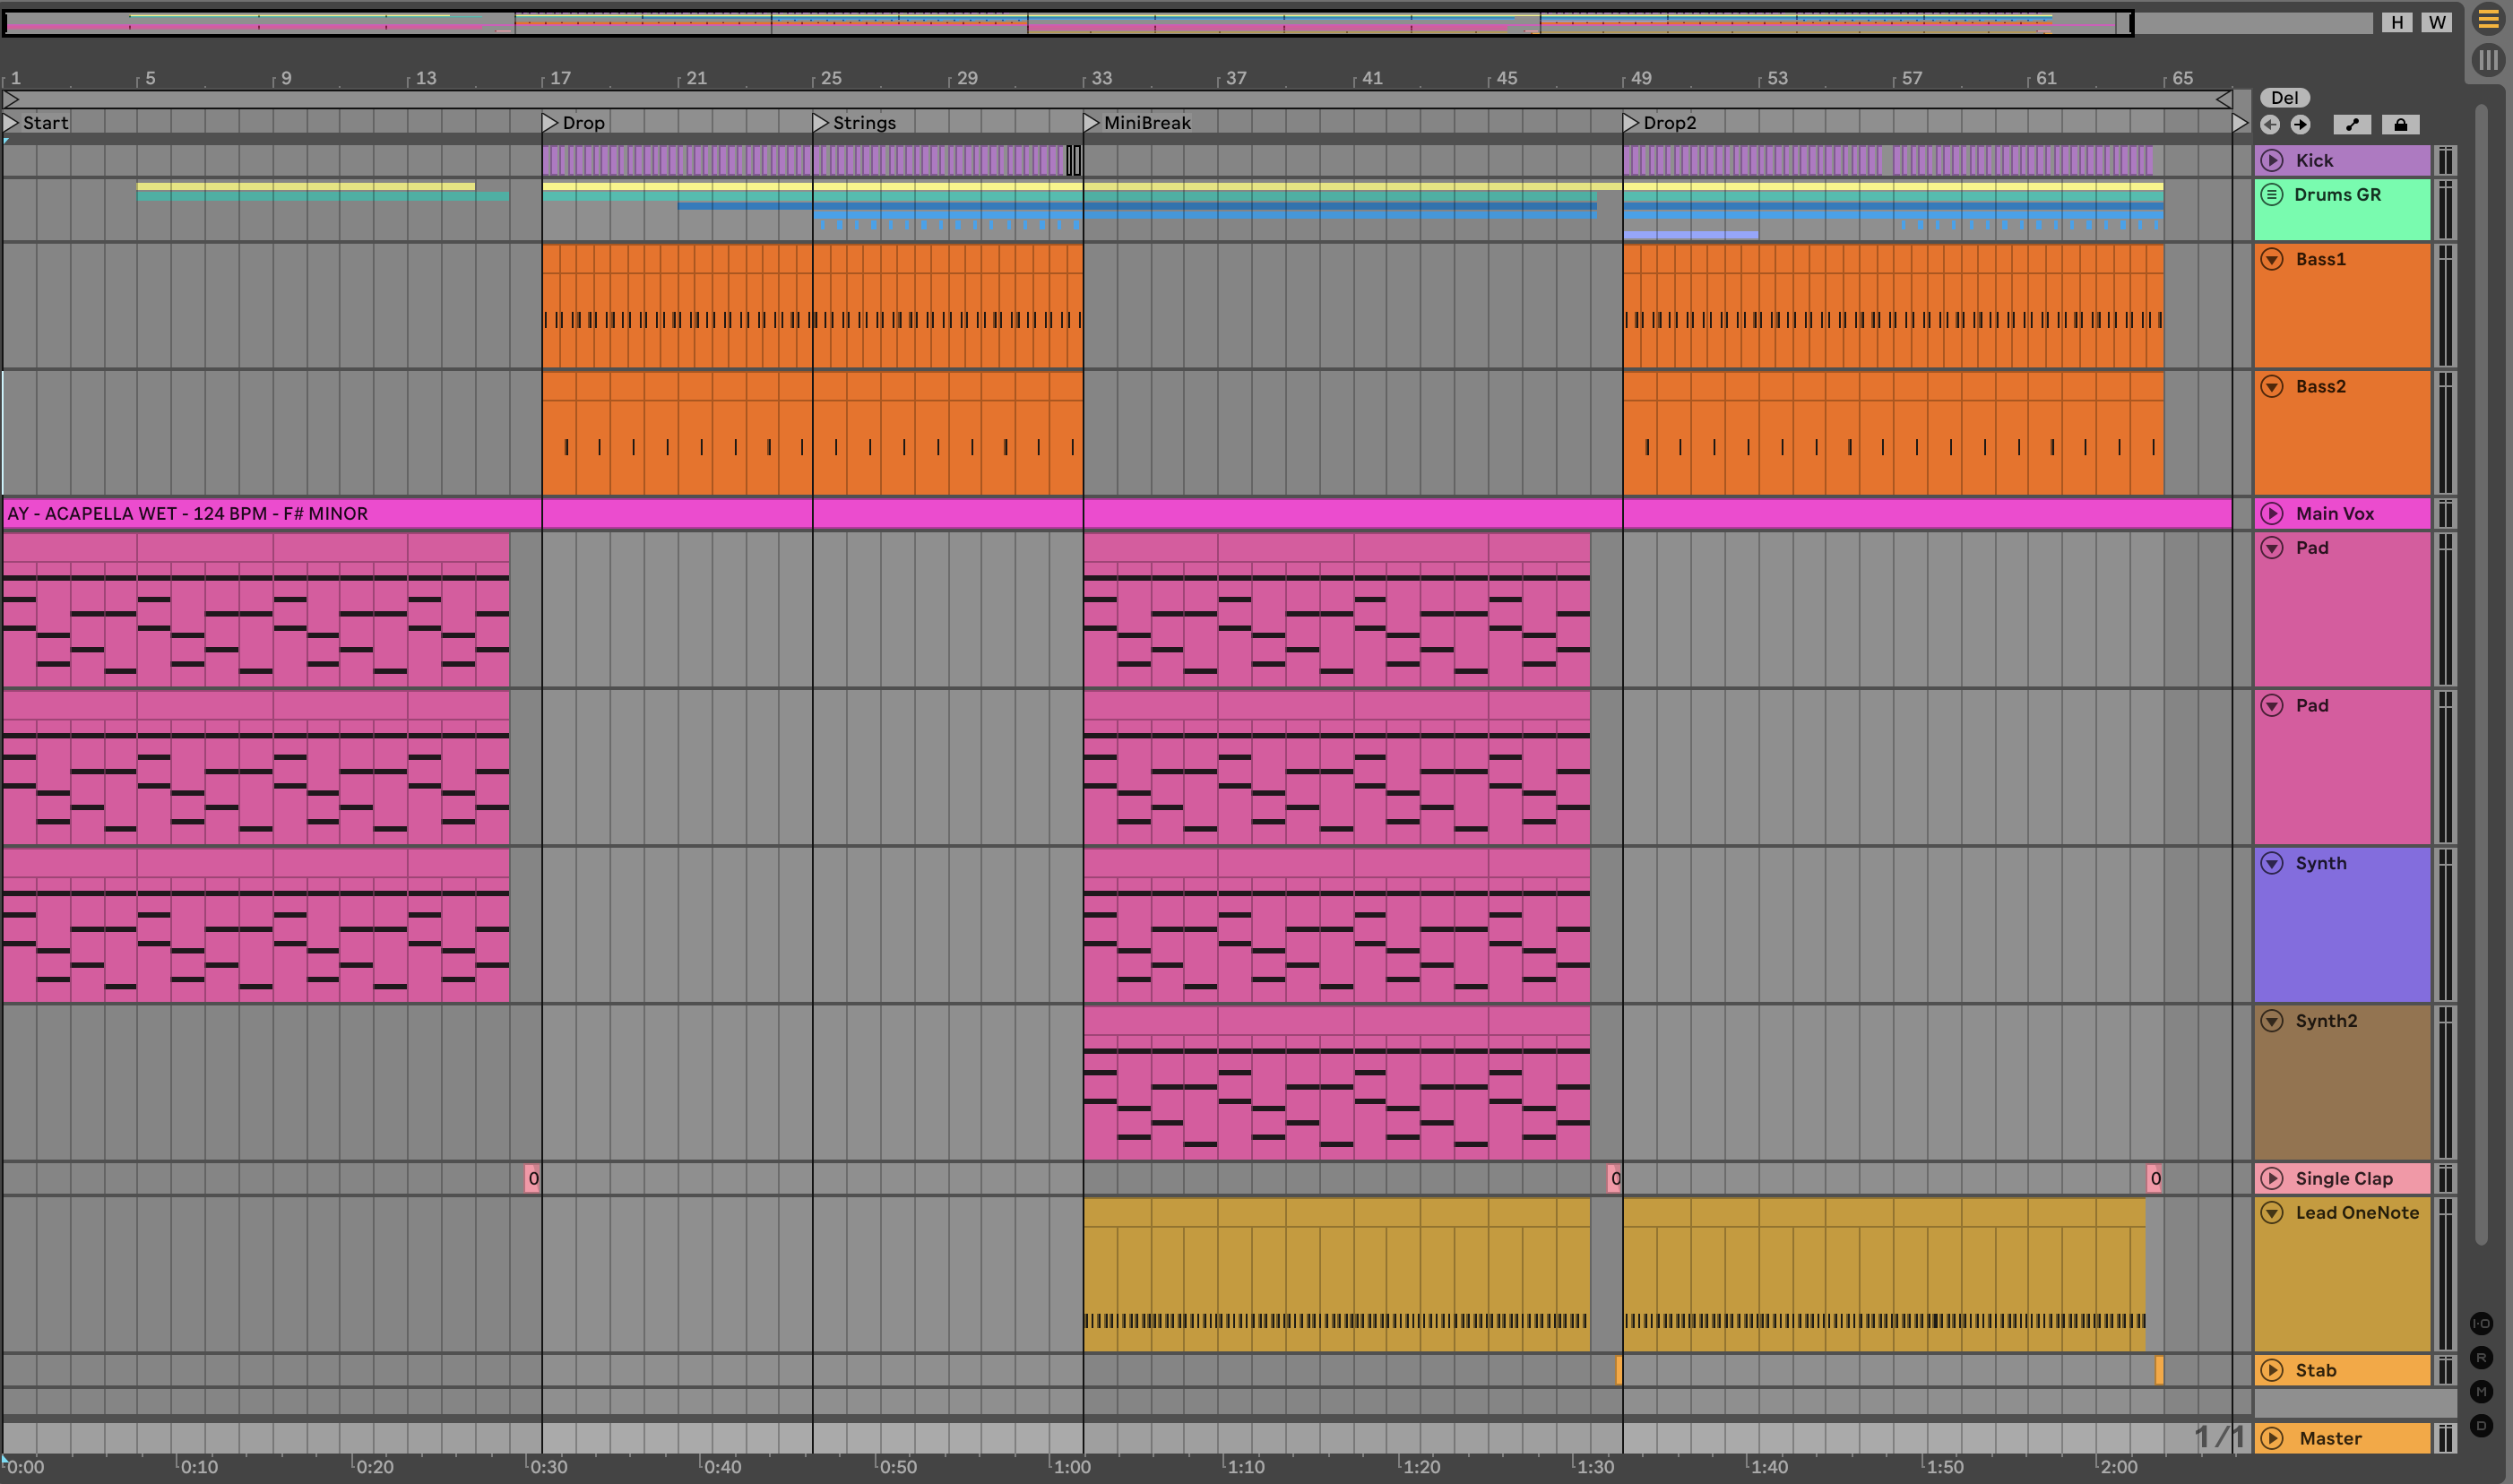Toggle the I-O section visibility
The width and height of the screenshot is (2513, 1484).
(x=2481, y=1324)
